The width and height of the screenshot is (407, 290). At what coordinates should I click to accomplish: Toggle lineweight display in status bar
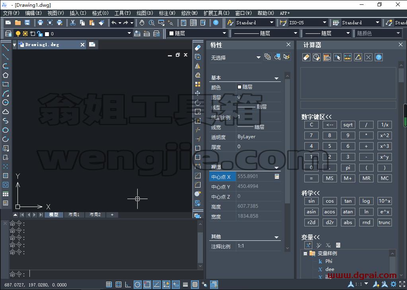pyautogui.click(x=185, y=284)
